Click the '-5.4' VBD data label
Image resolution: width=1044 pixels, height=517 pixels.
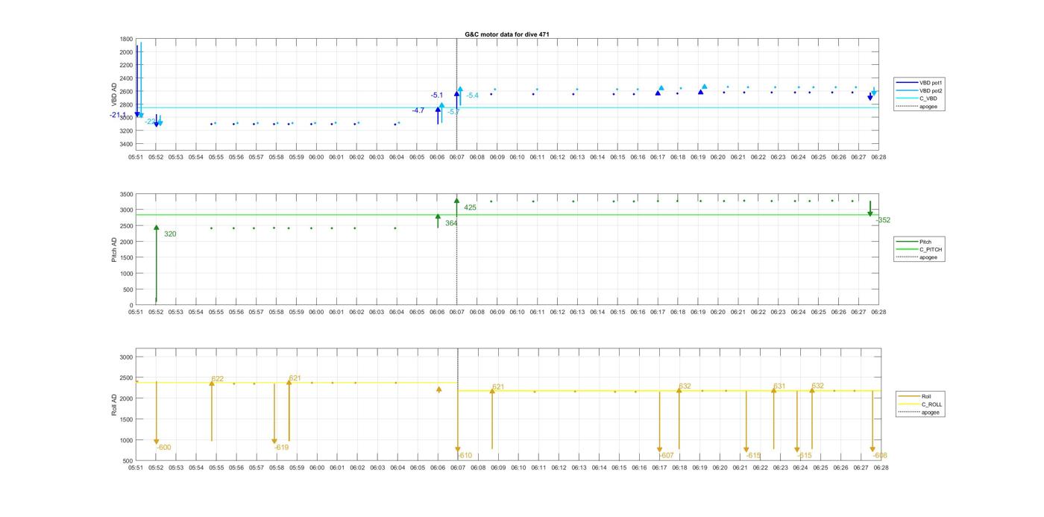click(473, 95)
